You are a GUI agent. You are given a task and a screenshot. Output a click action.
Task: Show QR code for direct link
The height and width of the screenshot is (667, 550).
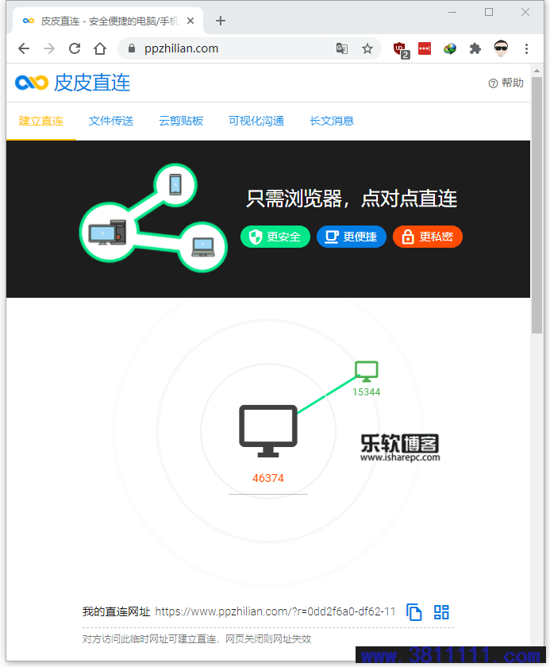[441, 612]
